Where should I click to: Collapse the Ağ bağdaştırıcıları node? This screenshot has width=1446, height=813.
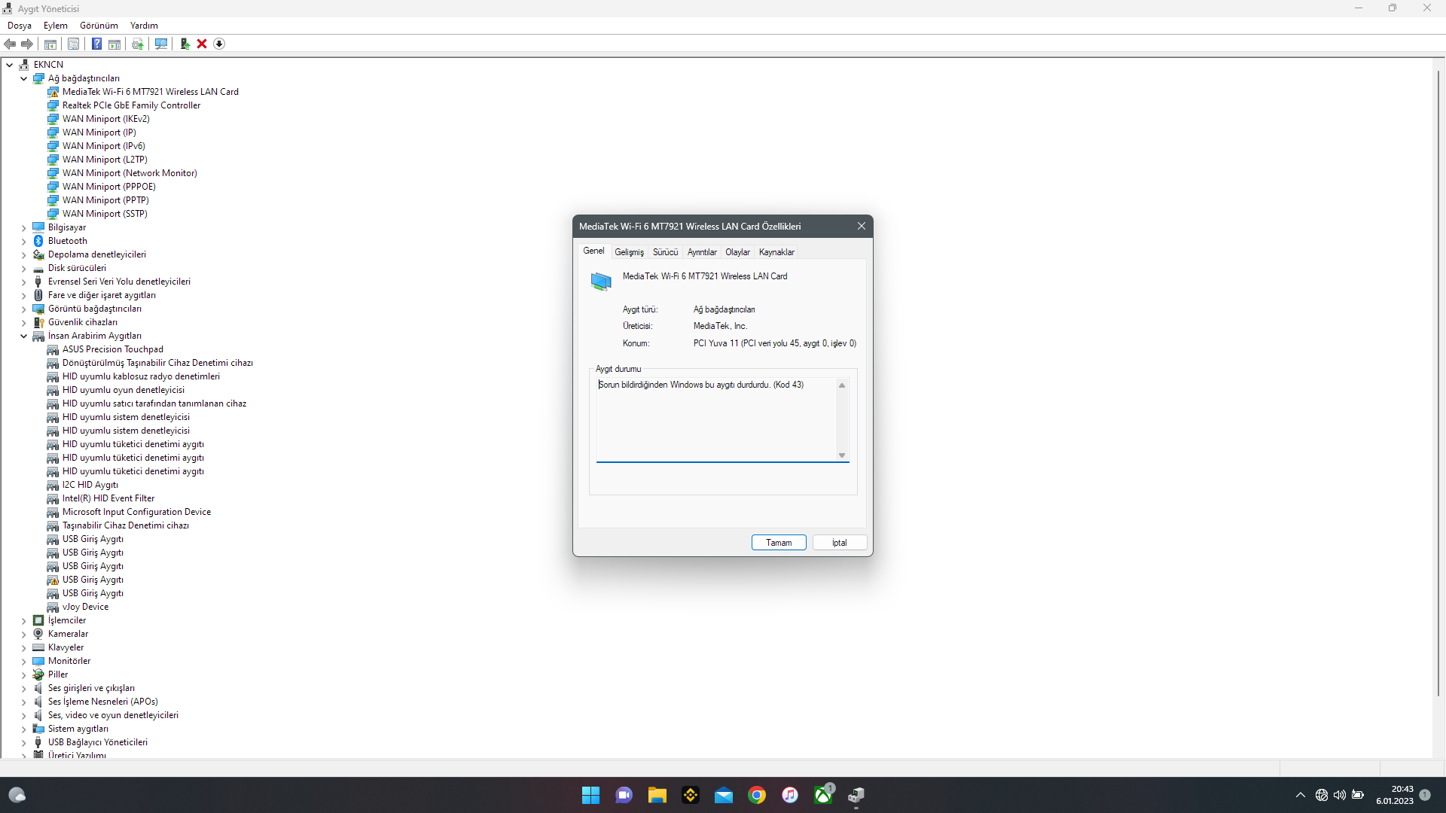pos(23,78)
